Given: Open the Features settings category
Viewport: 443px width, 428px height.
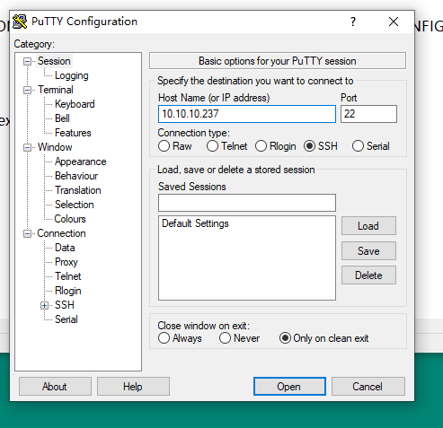Looking at the screenshot, I should pos(73,133).
